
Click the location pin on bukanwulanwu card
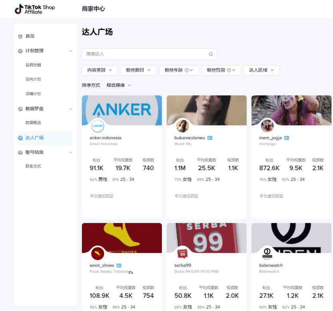tap(176, 195)
